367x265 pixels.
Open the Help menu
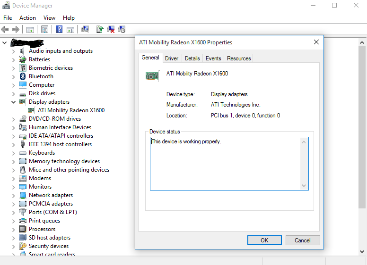[69, 18]
